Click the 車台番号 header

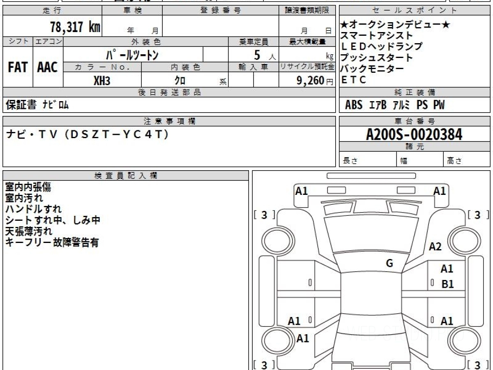tap(415, 121)
